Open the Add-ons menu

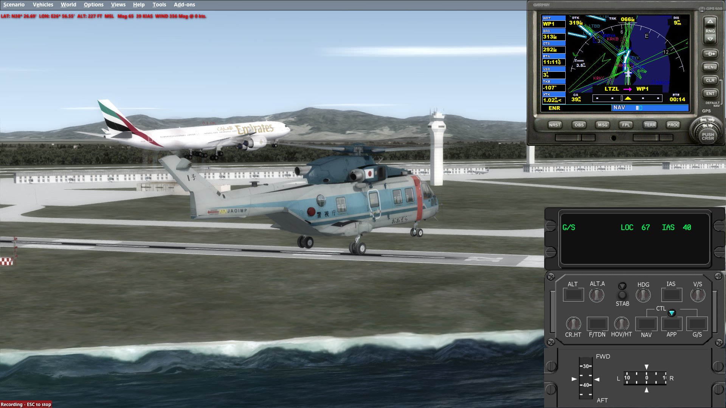pyautogui.click(x=185, y=5)
